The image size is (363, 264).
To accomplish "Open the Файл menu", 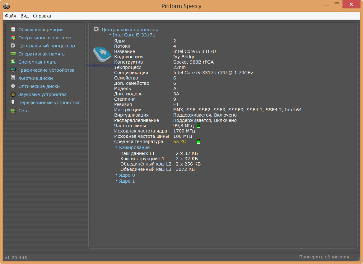I will coord(10,16).
